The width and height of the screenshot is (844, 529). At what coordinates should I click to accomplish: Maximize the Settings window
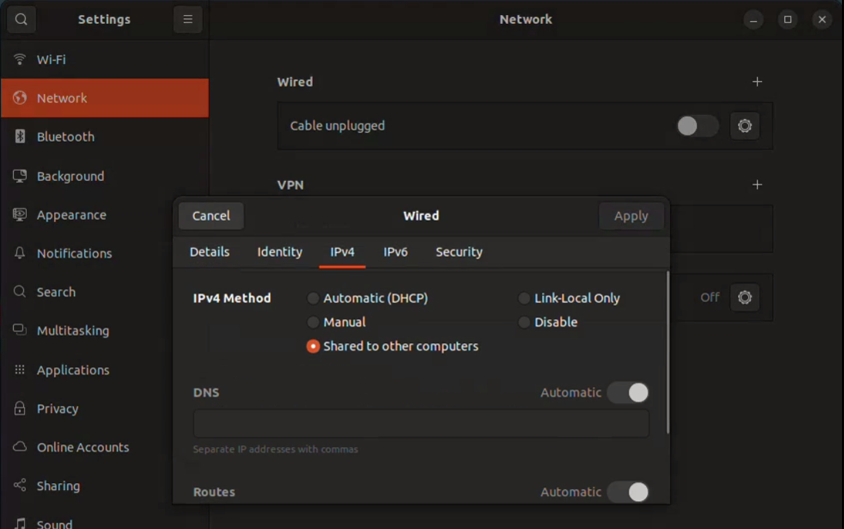[x=787, y=19]
